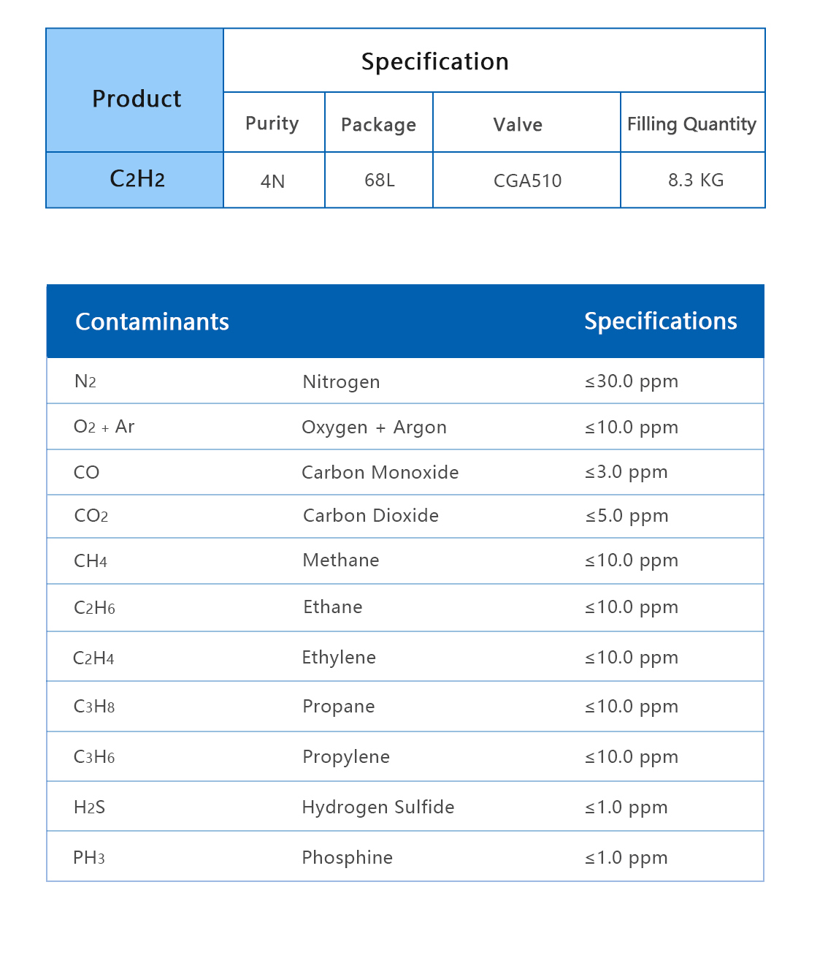Select the Purity column header
Screen dimensions: 828x977
coord(272,123)
